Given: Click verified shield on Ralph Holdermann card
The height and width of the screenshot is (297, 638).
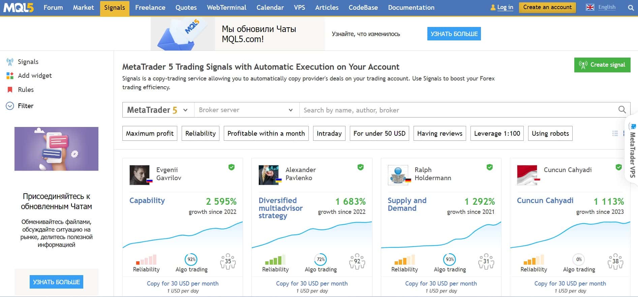Looking at the screenshot, I should pos(490,167).
